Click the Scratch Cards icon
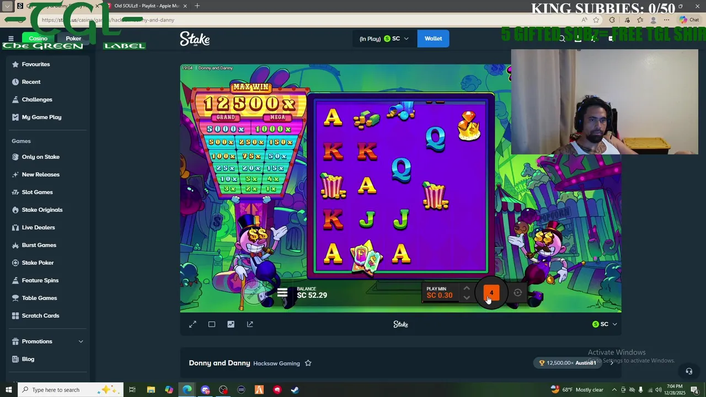This screenshot has width=706, height=397. click(15, 315)
